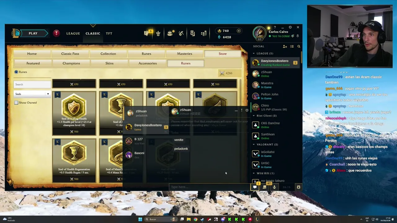Viewport: 397px width, 223px height.
Task: Open the Skins store section
Action: coord(109,63)
